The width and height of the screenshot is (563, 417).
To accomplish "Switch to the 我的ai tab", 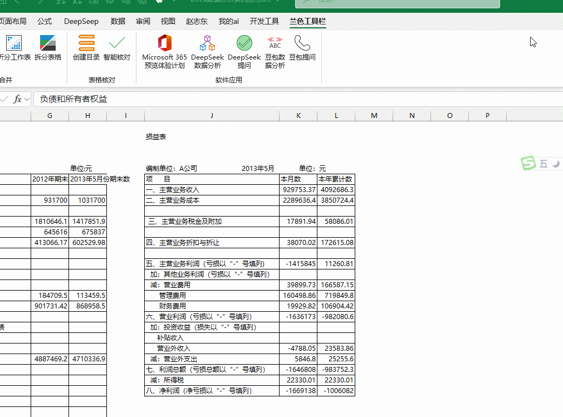I will click(x=228, y=22).
